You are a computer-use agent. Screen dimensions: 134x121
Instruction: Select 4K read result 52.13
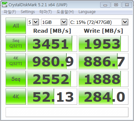pyautogui.click(x=52, y=96)
